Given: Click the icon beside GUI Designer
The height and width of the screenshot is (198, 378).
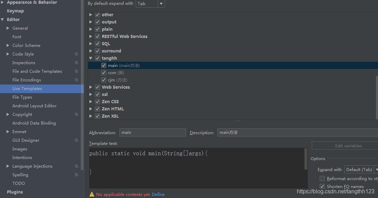Looking at the screenshot, I should 76,140.
